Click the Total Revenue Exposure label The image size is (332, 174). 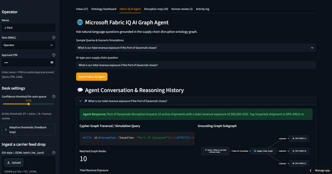click(94, 170)
